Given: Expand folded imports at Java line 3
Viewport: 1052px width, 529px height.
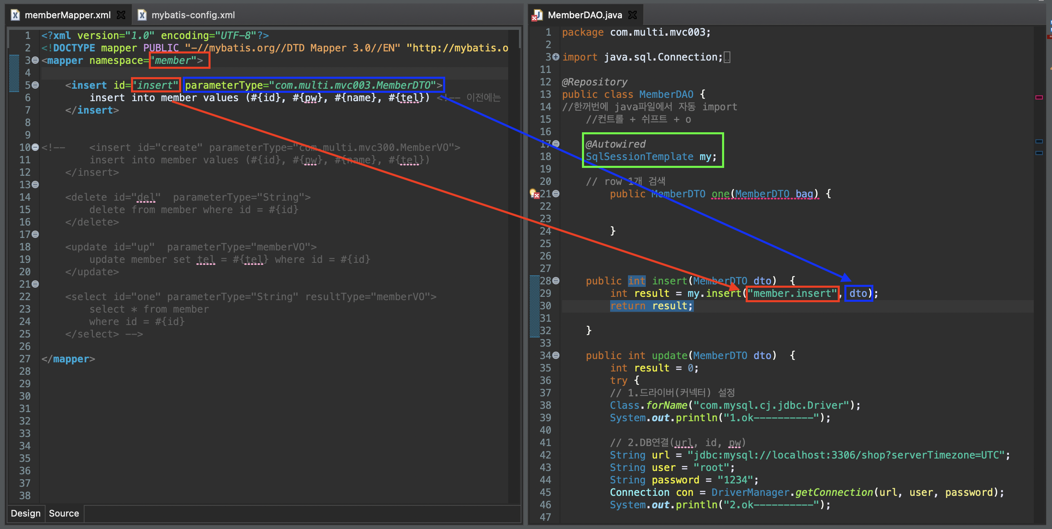Looking at the screenshot, I should 556,57.
